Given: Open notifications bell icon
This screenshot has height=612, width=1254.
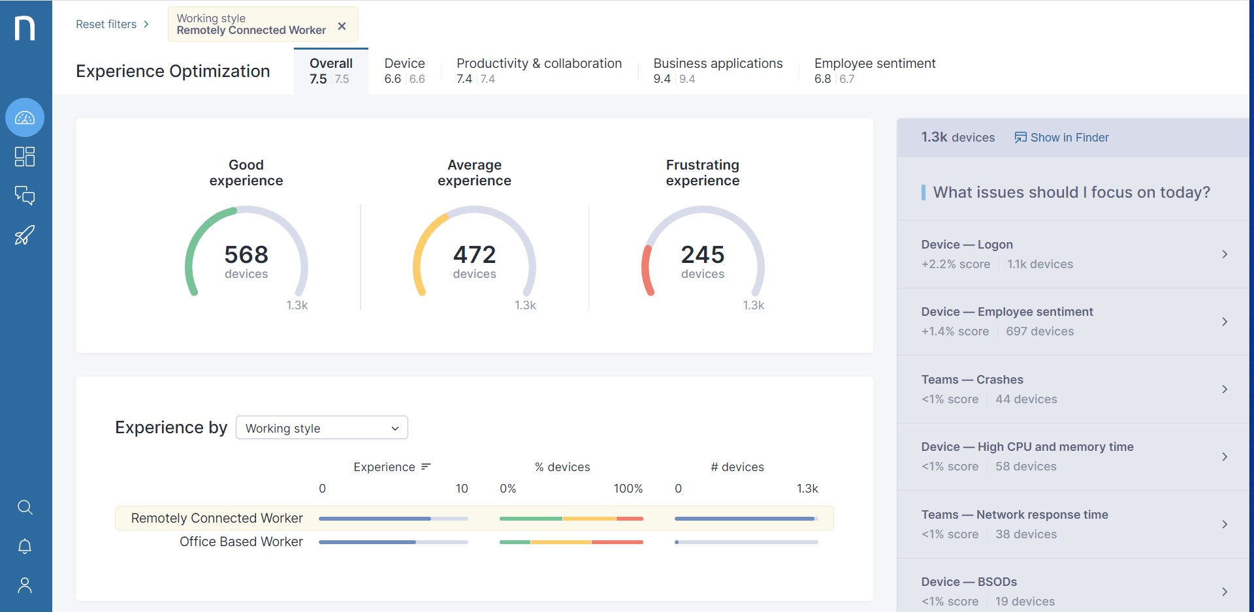Looking at the screenshot, I should (x=25, y=547).
